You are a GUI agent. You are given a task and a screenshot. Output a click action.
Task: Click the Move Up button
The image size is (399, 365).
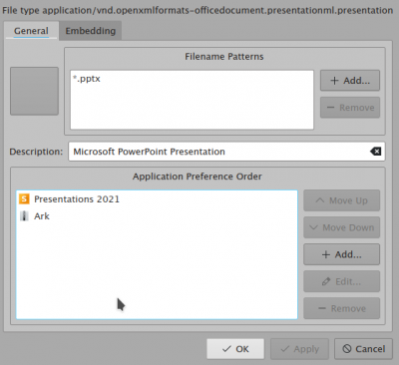(341, 200)
